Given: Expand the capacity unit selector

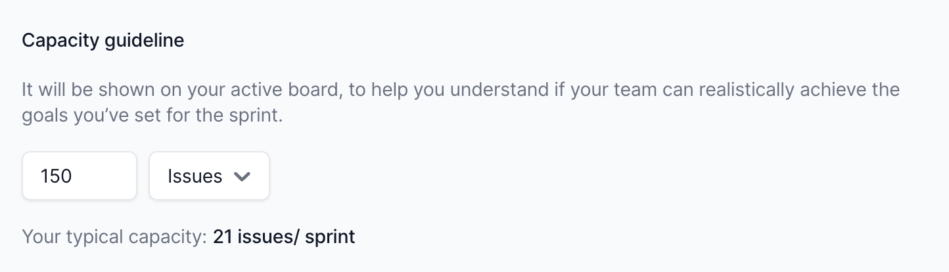Looking at the screenshot, I should 209,176.
